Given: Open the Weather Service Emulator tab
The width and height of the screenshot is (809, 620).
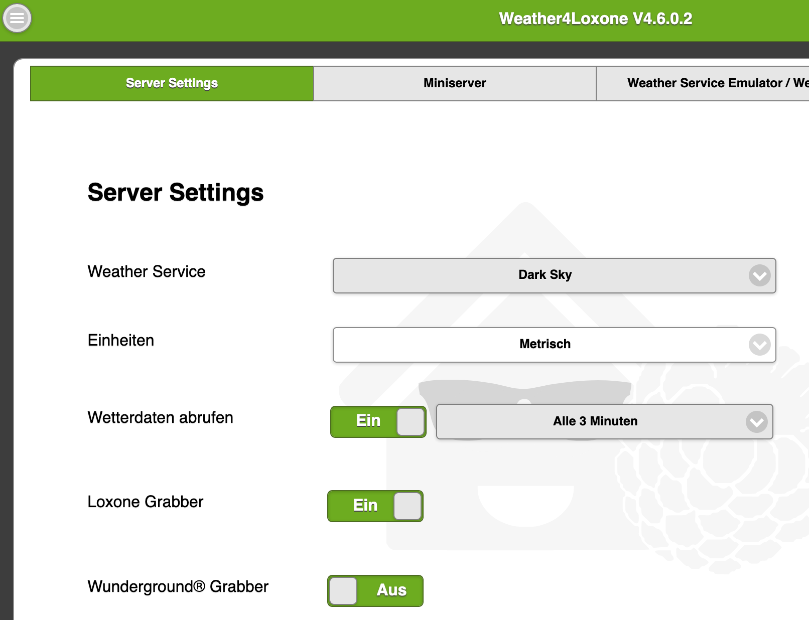Looking at the screenshot, I should (x=703, y=83).
